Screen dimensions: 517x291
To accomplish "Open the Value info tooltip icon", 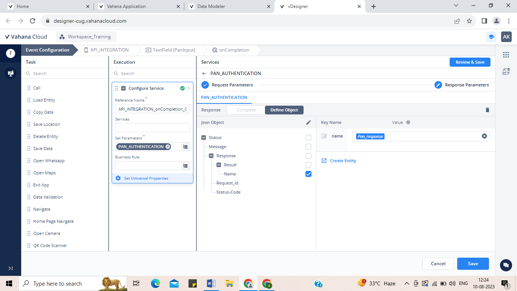I will tap(408, 122).
